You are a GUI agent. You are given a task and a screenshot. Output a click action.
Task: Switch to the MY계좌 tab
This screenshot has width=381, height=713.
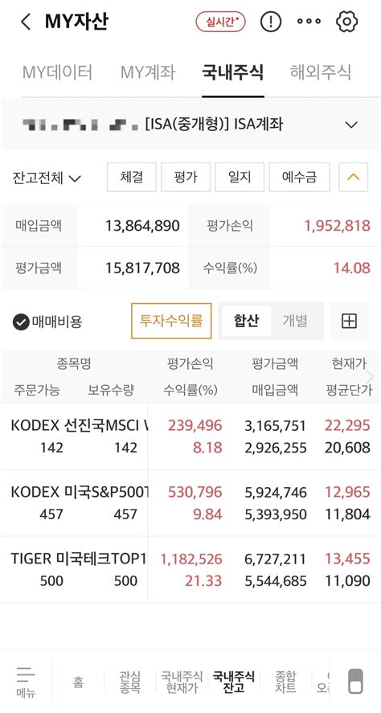tap(148, 72)
